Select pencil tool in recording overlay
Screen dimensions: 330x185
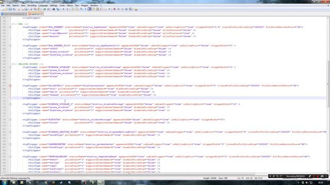pos(309,176)
